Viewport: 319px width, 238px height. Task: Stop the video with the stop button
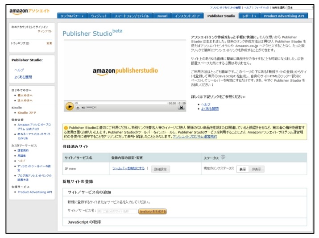(78, 108)
